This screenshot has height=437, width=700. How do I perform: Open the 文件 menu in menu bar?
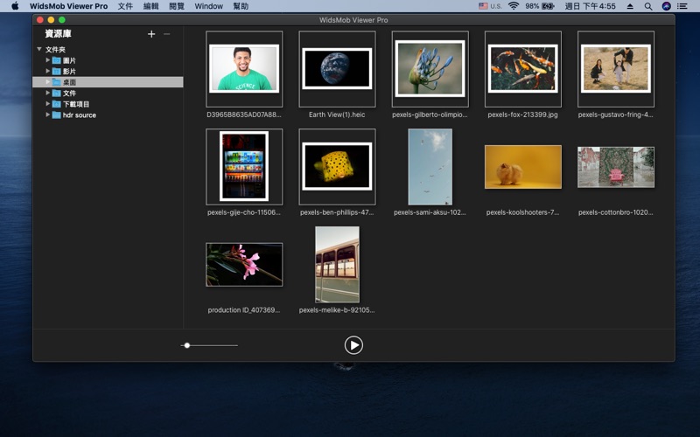click(125, 6)
